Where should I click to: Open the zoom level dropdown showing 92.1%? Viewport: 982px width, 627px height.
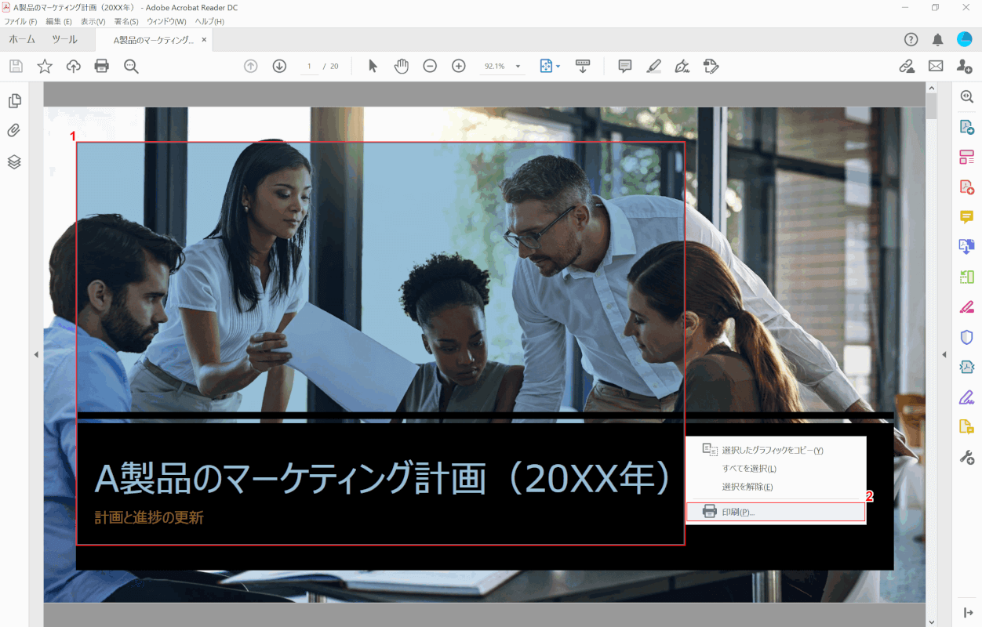(502, 66)
